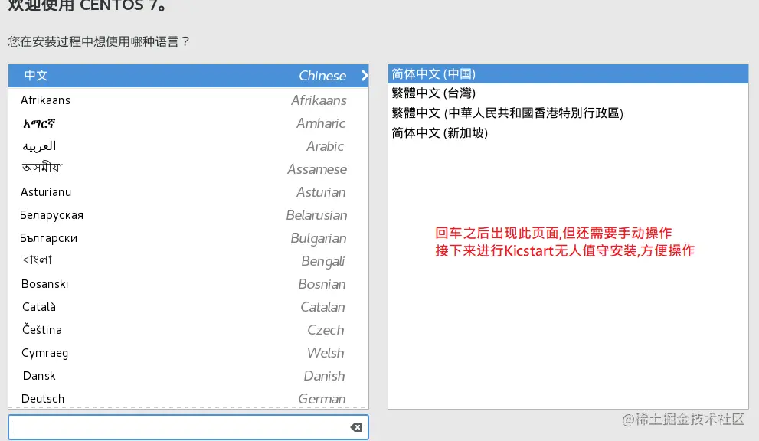
Task: Select Bosanski Bosnian language row
Action: 188,284
